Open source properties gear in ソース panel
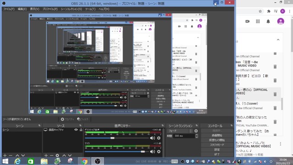 click(x=57, y=155)
